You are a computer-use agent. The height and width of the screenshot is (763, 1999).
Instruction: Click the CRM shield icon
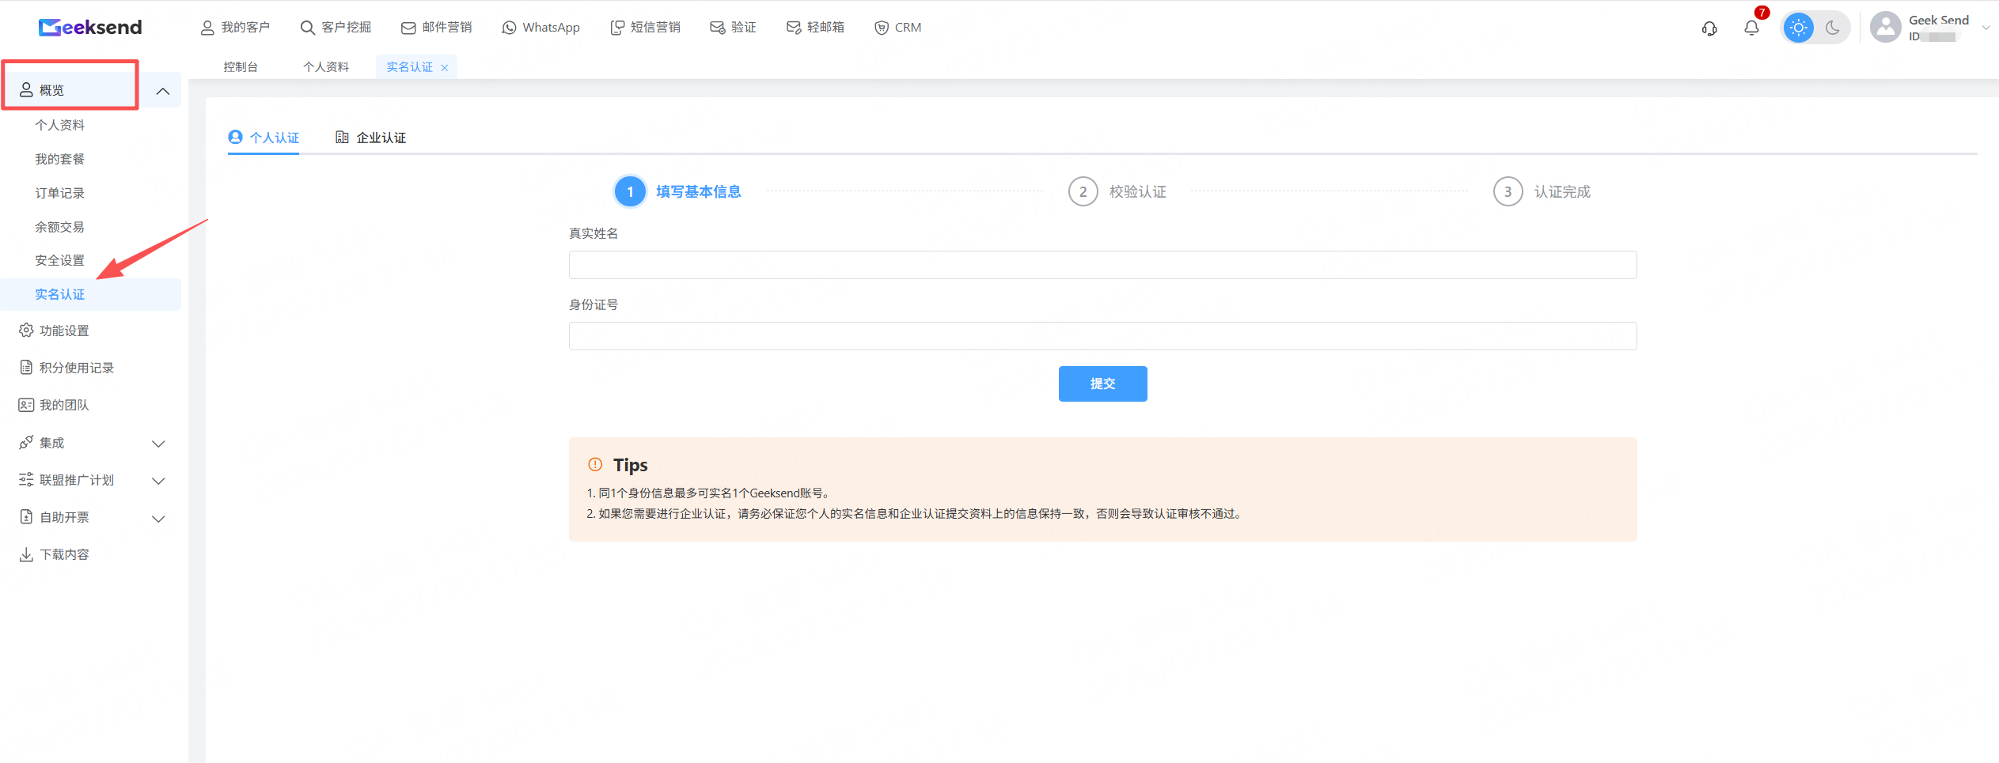click(882, 28)
